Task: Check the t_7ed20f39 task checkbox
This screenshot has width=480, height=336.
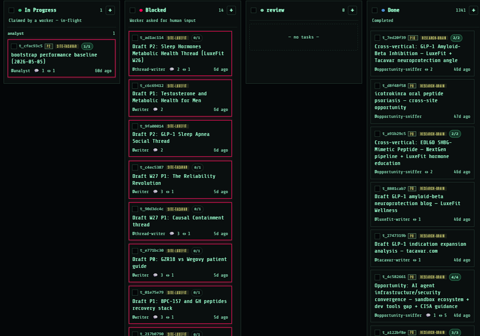Action: pos(377,38)
